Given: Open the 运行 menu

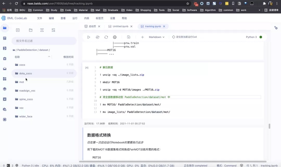Looking at the screenshot, I should click(75, 18).
